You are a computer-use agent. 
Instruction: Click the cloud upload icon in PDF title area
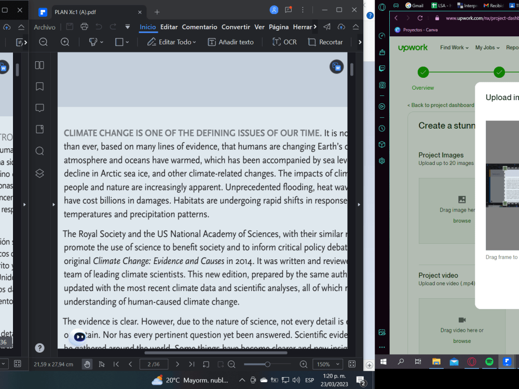coord(342,27)
